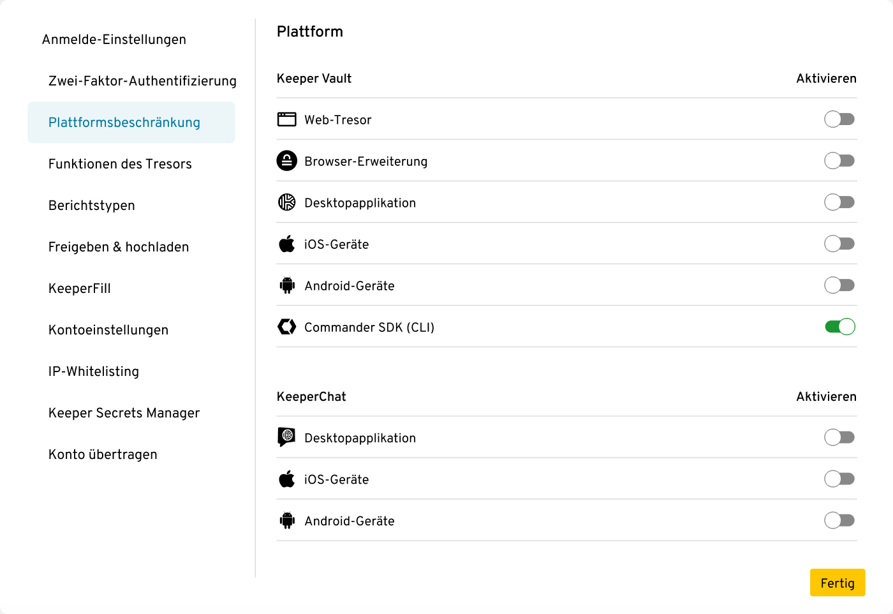Select Berichtstypen menu entry
The image size is (893, 614).
click(92, 206)
